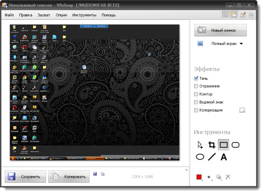Screen dimensions: 264x194
Task: Select the Rectangle drawing tool
Action: click(224, 145)
